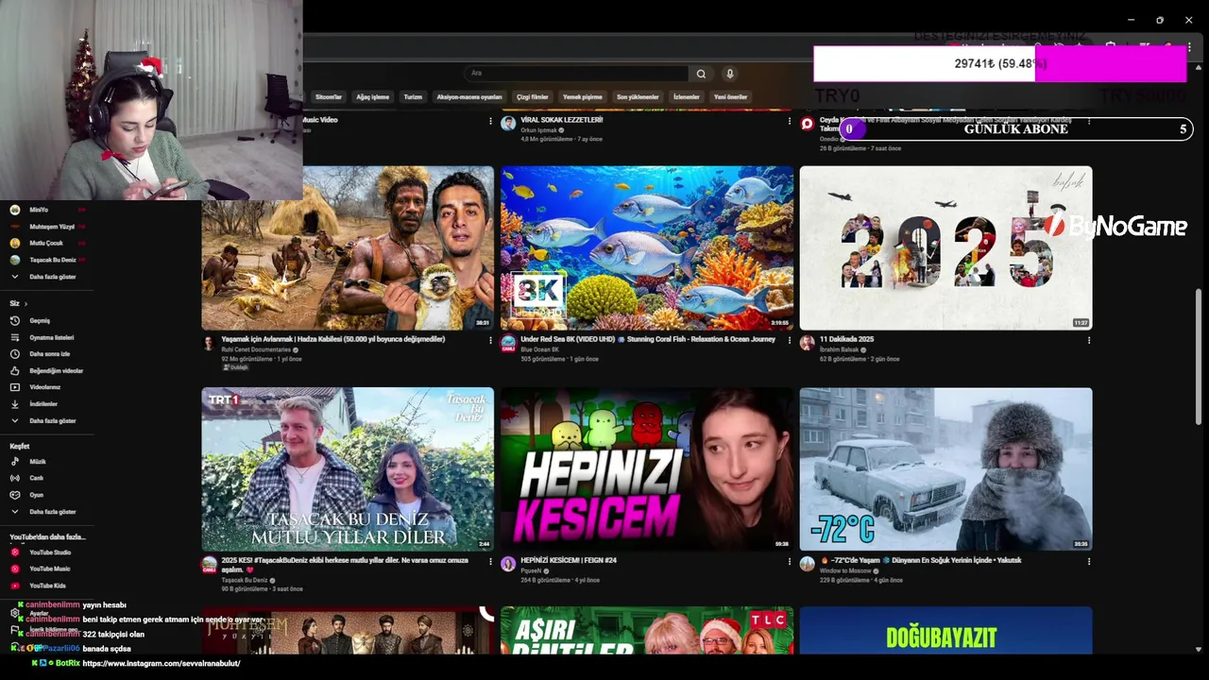The height and width of the screenshot is (680, 1209).
Task: Select the Turizm filter chip
Action: point(413,97)
